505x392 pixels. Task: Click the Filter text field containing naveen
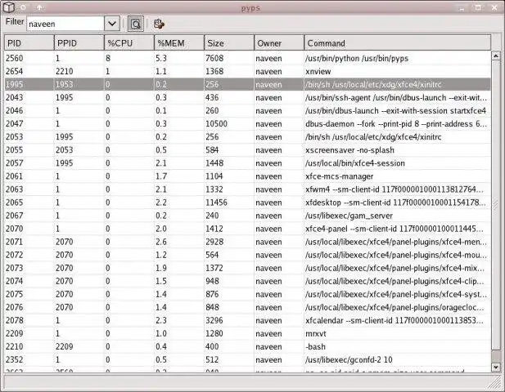65,24
